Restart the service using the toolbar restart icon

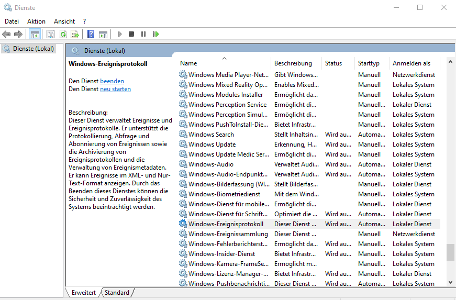click(x=155, y=34)
